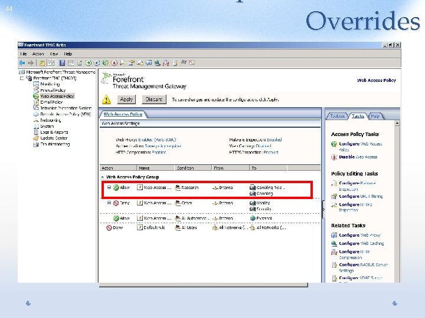This screenshot has height=318, width=425.
Task: Click Configure RADIUS Server Settings link
Action: pyautogui.click(x=363, y=267)
